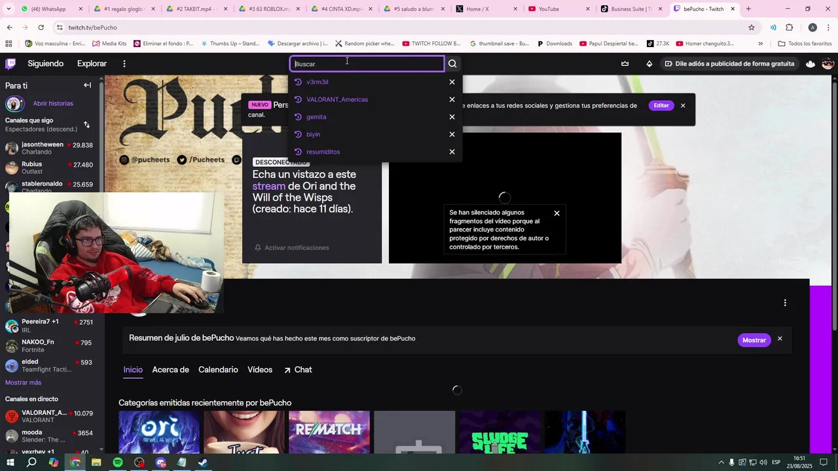This screenshot has width=838, height=471.
Task: Open Windows Start menu
Action: pos(10,462)
